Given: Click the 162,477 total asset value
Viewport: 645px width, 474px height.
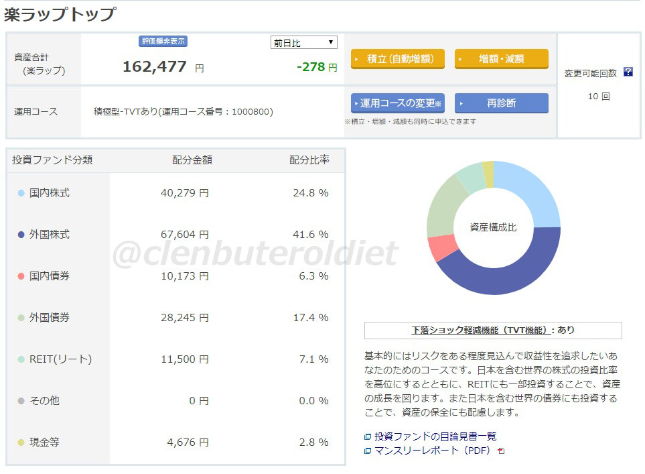Looking at the screenshot, I should pyautogui.click(x=155, y=66).
